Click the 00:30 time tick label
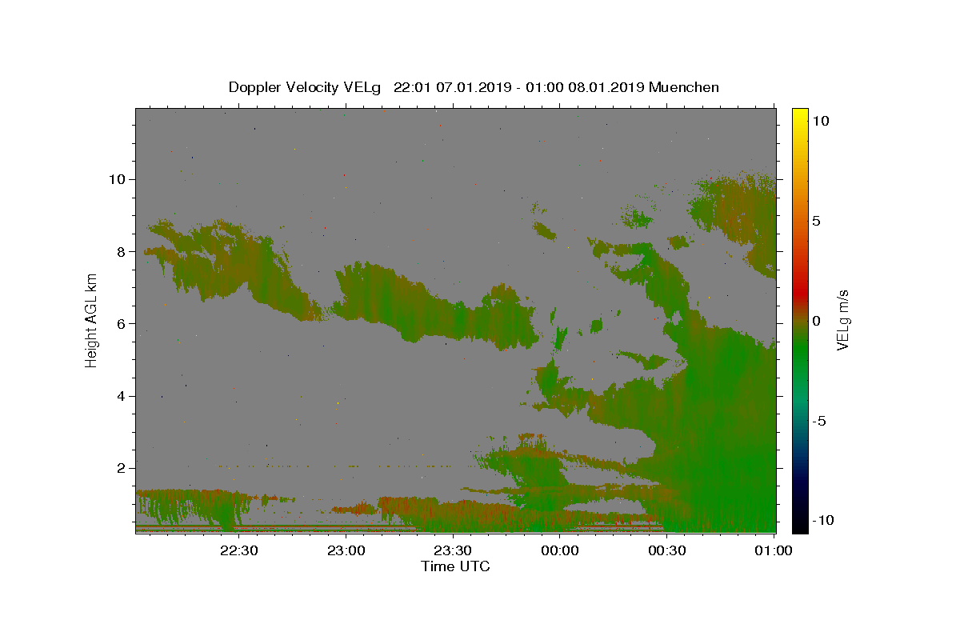This screenshot has width=960, height=640. tap(667, 550)
